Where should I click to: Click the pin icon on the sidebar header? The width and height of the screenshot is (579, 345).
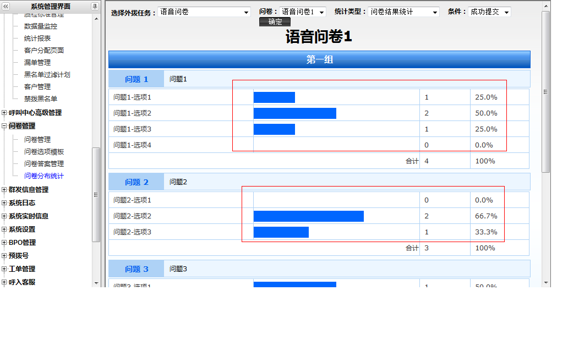(95, 6)
